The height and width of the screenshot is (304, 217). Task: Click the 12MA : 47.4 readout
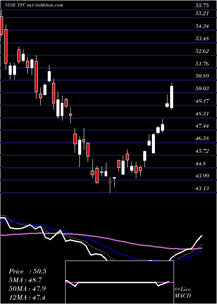tap(27, 297)
